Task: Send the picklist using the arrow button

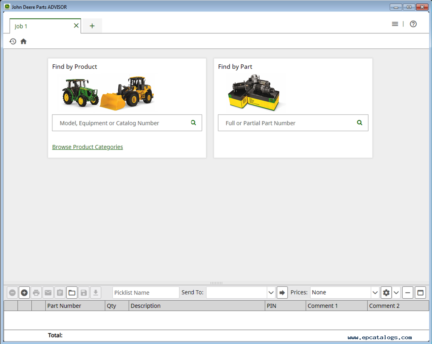Action: coord(282,293)
